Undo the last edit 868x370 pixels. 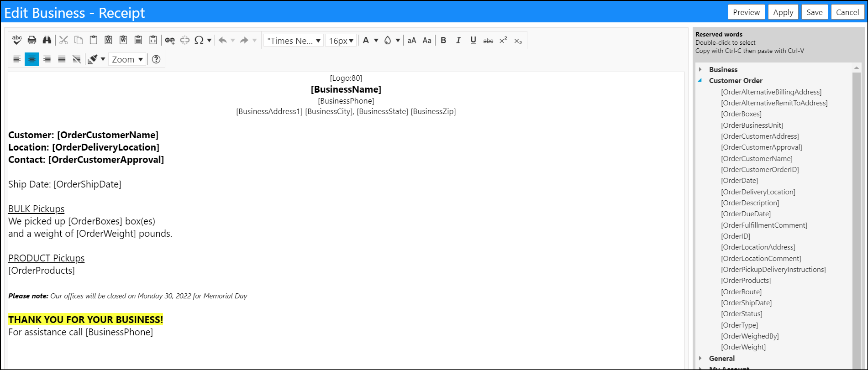[223, 40]
